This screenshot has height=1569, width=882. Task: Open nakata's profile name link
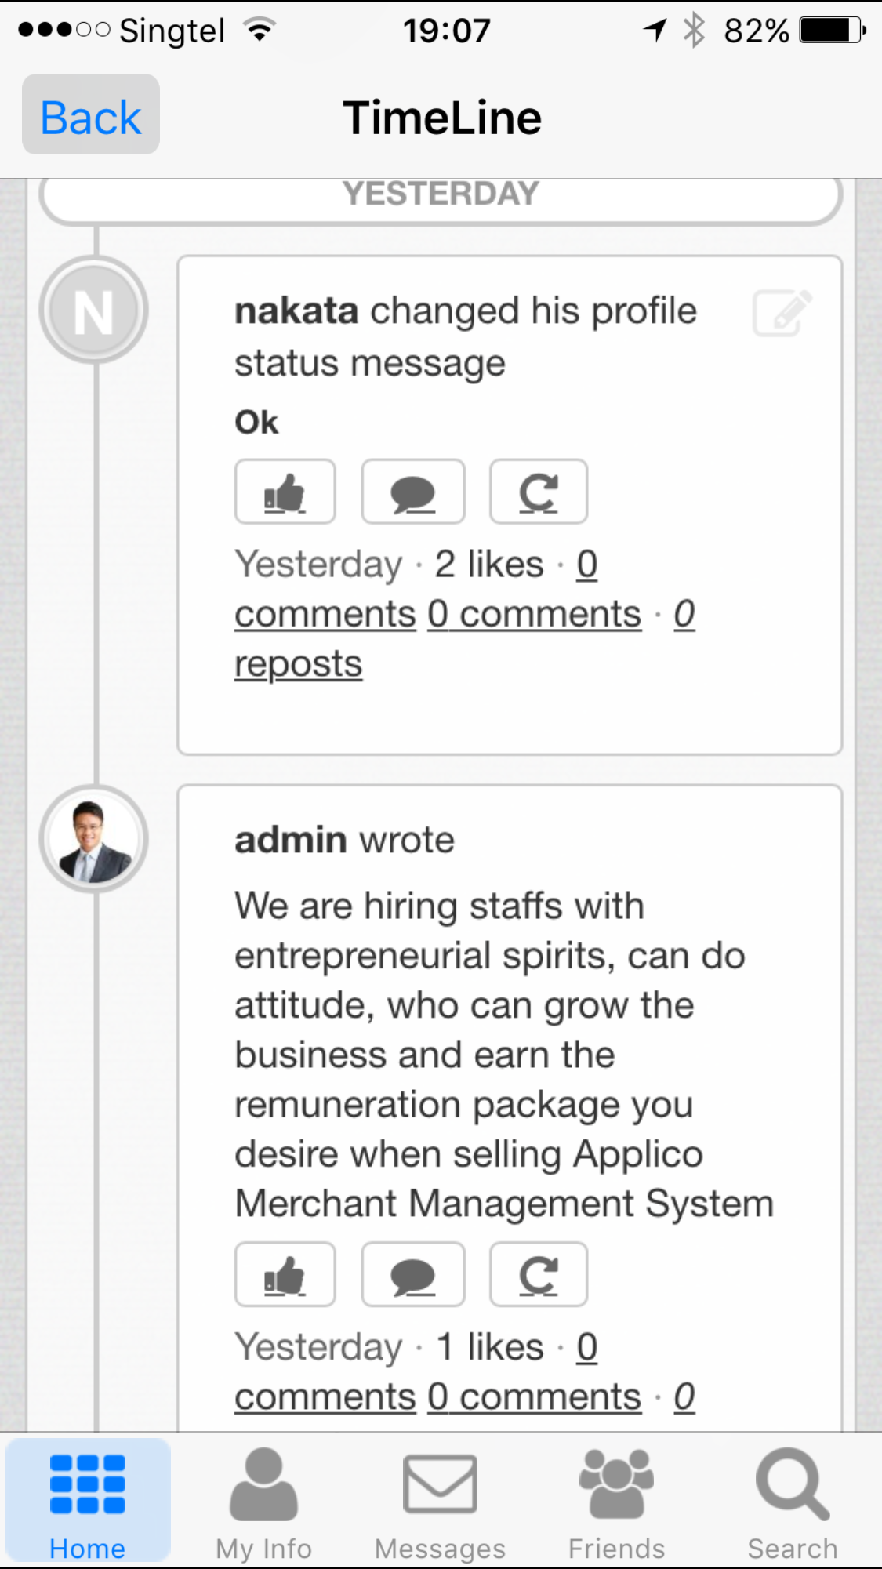point(296,311)
